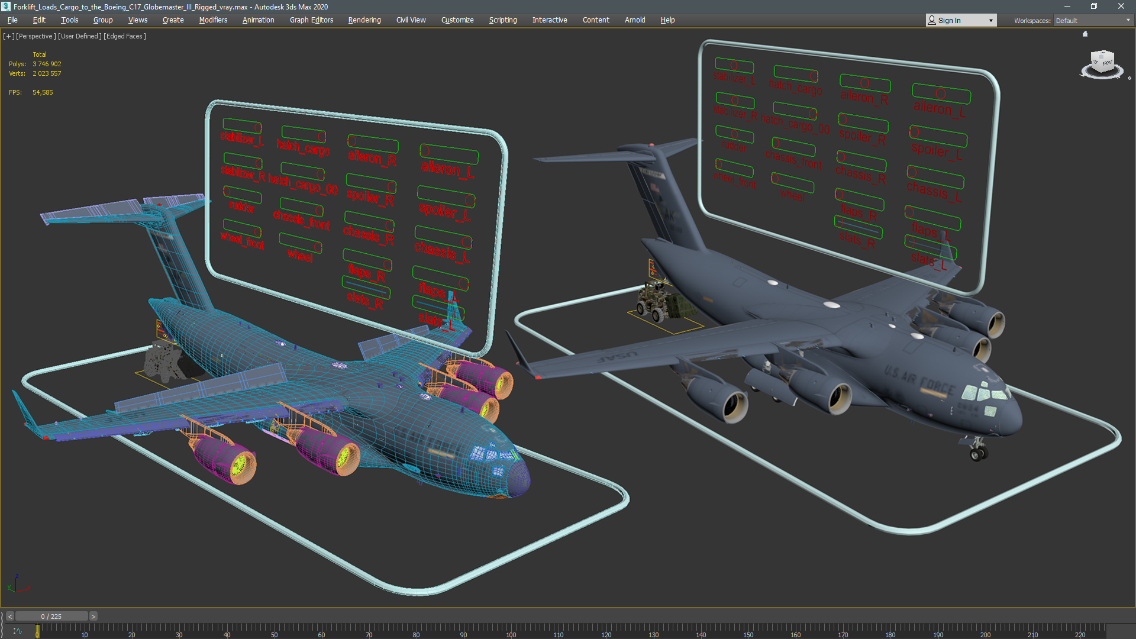This screenshot has width=1136, height=639.
Task: Click the ViewCube home icon
Action: (x=1085, y=34)
